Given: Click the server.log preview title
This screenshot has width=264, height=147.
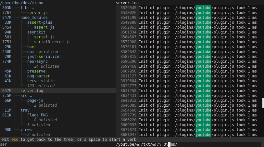Looking at the screenshot, I should tap(127, 3).
